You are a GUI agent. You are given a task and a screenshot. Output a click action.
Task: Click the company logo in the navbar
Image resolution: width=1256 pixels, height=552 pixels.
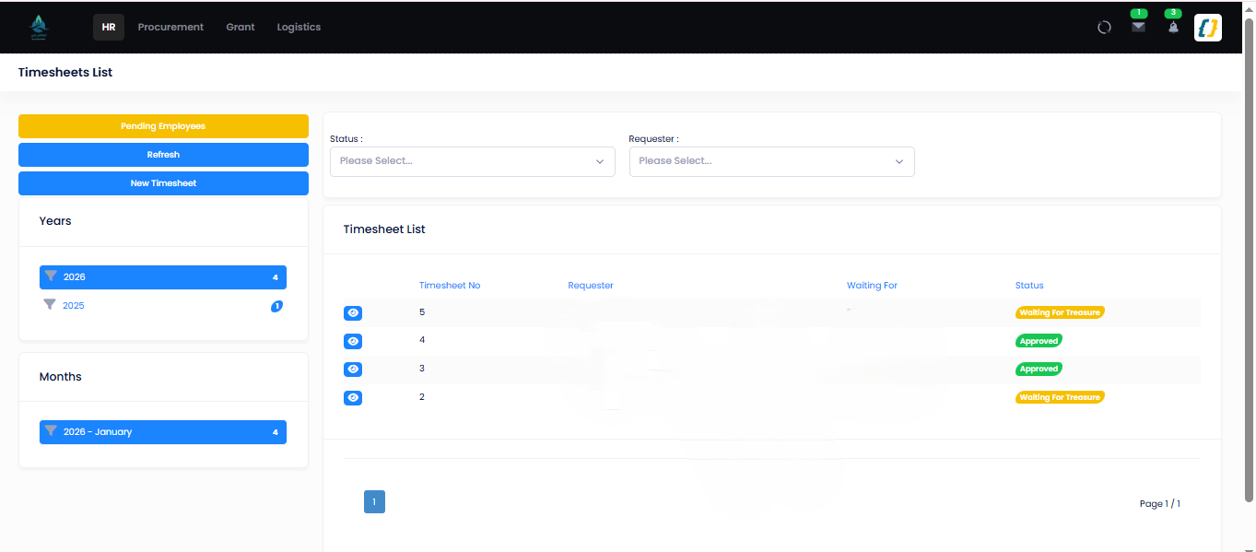click(x=39, y=27)
